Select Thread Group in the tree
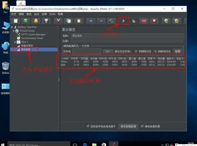This screenshot has width=197, height=146. point(27,31)
